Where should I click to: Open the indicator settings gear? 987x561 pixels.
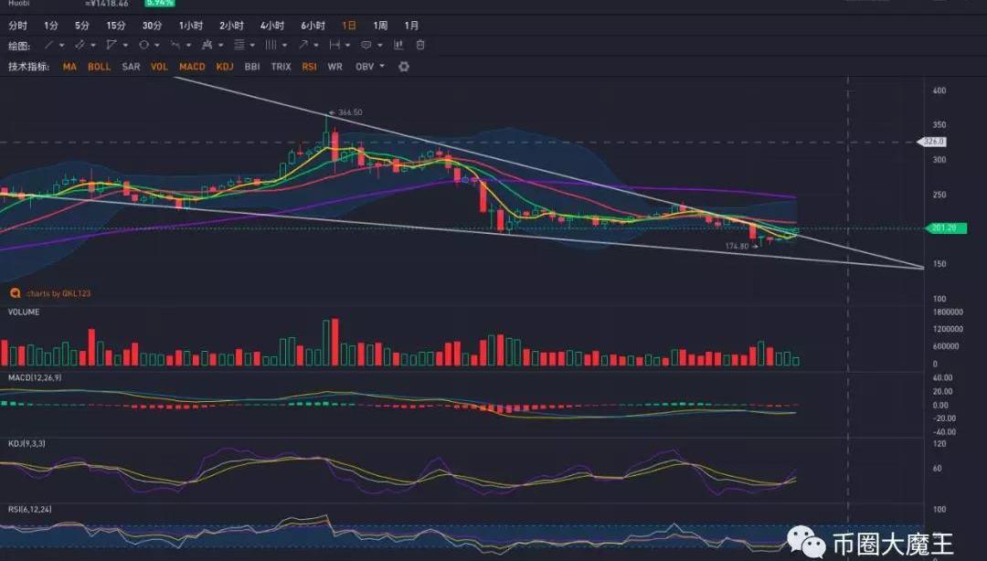(x=404, y=67)
